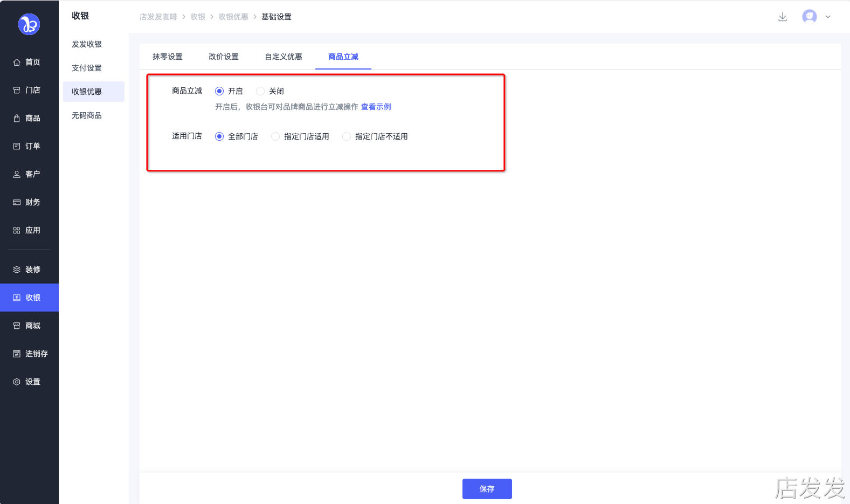This screenshot has width=850, height=504.
Task: Click the 商品立减 field label
Action: coord(187,91)
